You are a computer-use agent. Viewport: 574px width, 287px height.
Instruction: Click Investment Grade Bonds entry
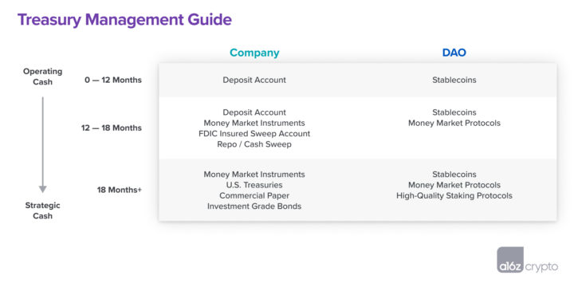254,206
